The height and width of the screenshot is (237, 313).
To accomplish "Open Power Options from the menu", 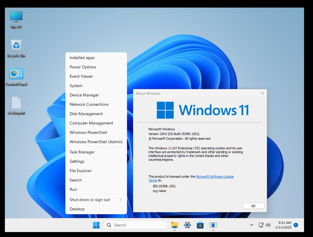I will [96, 67].
